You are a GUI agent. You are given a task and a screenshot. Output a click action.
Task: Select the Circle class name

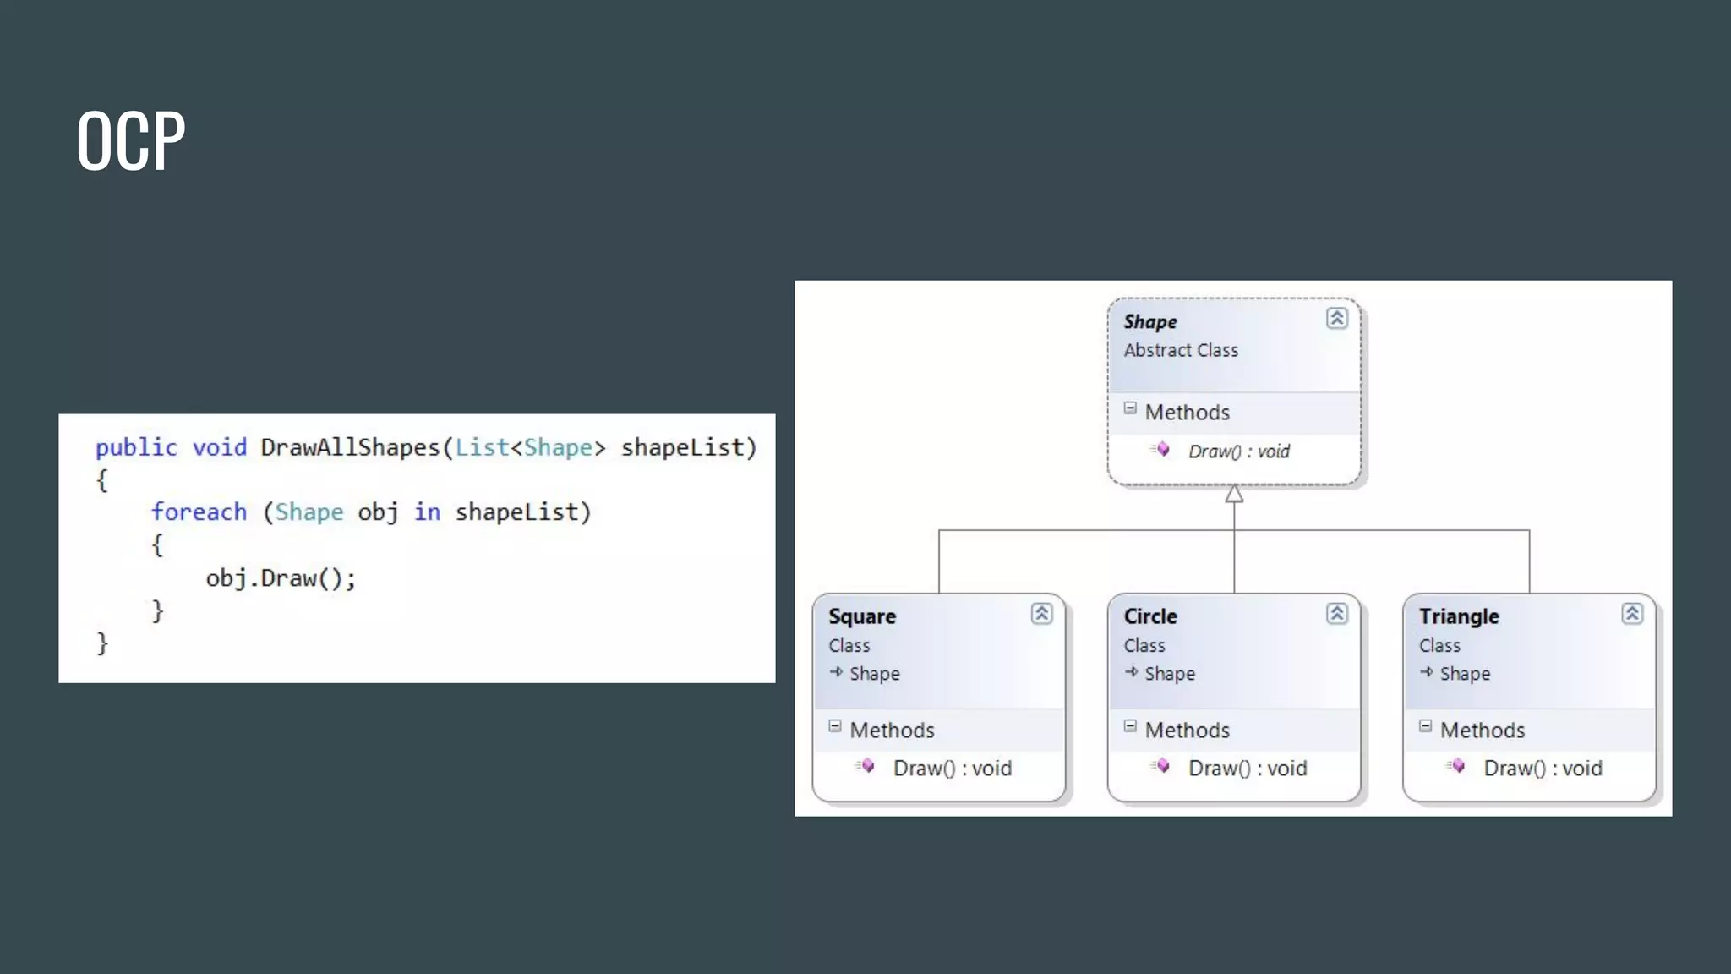point(1149,616)
